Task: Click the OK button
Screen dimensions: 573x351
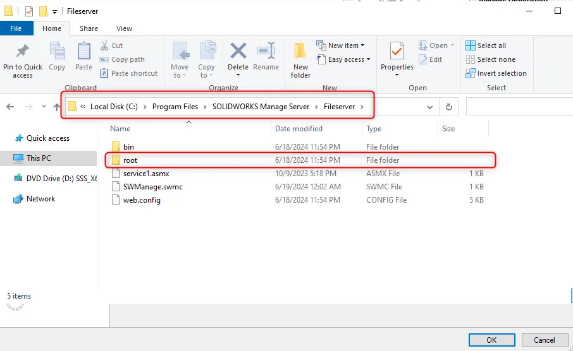Action: (x=492, y=340)
